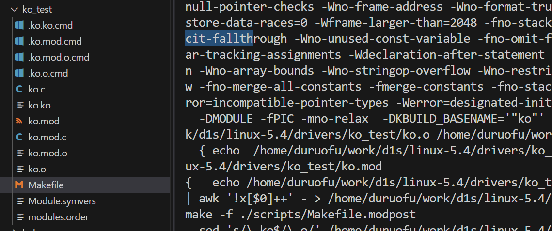
Task: Click the Windows icon beside .ko.o.cmd
Action: [x=19, y=73]
